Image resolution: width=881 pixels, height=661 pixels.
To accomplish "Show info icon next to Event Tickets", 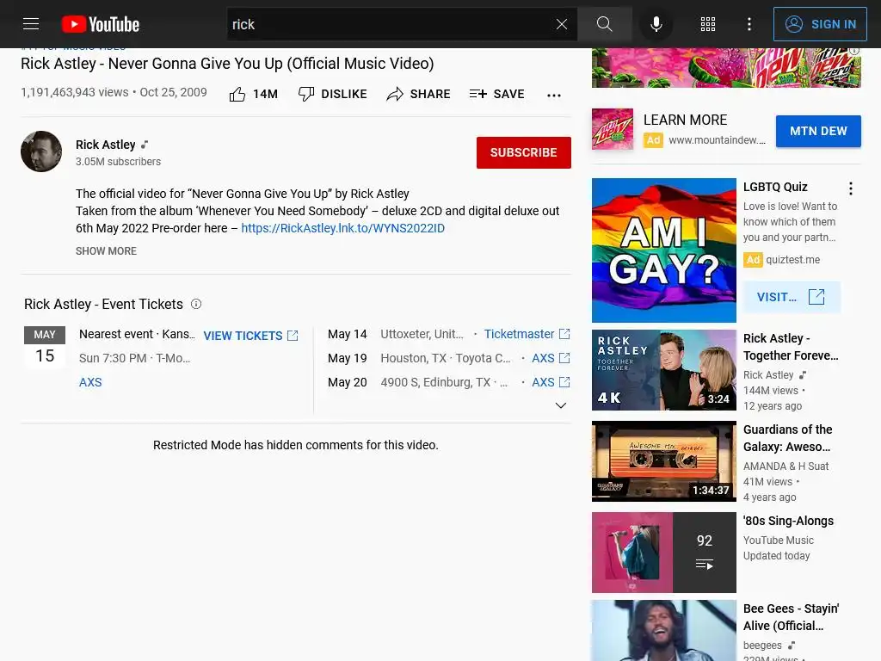I will [x=196, y=304].
